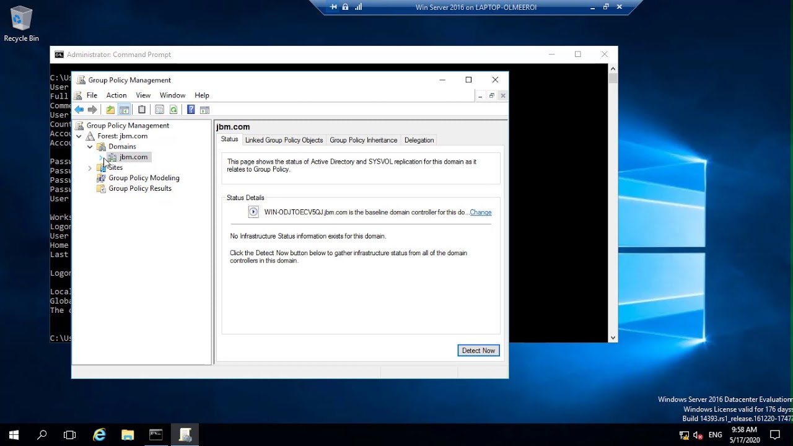Open File Explorer from the taskbar
793x446 pixels.
pos(128,435)
